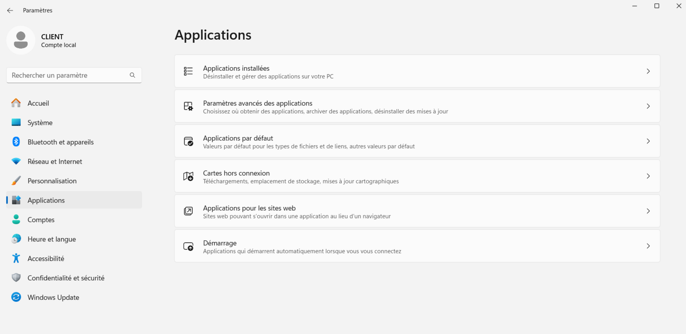Click the Applications par défaut icon
Viewport: 686px width, 334px height.
(188, 141)
